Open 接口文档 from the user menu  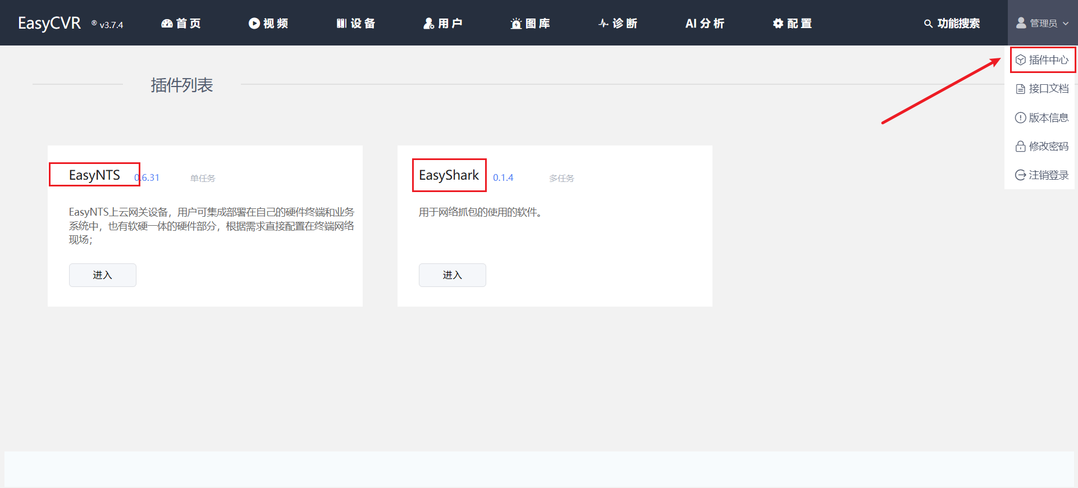(1043, 89)
